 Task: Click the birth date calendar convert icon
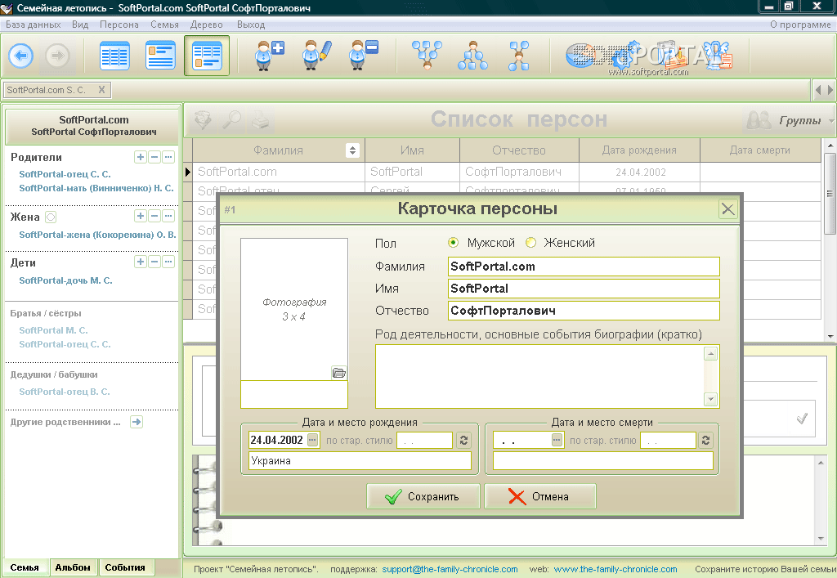tap(464, 440)
